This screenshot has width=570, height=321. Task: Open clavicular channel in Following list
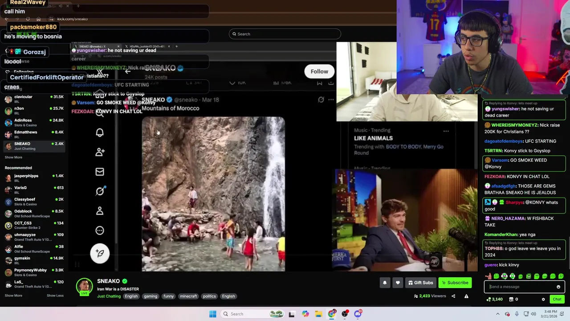[x=34, y=99]
